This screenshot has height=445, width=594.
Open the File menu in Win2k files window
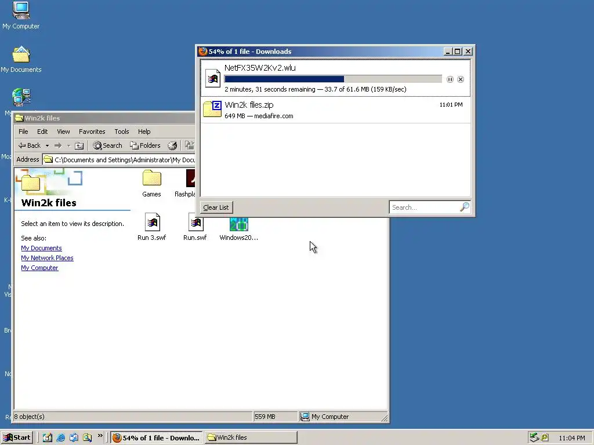coord(23,132)
